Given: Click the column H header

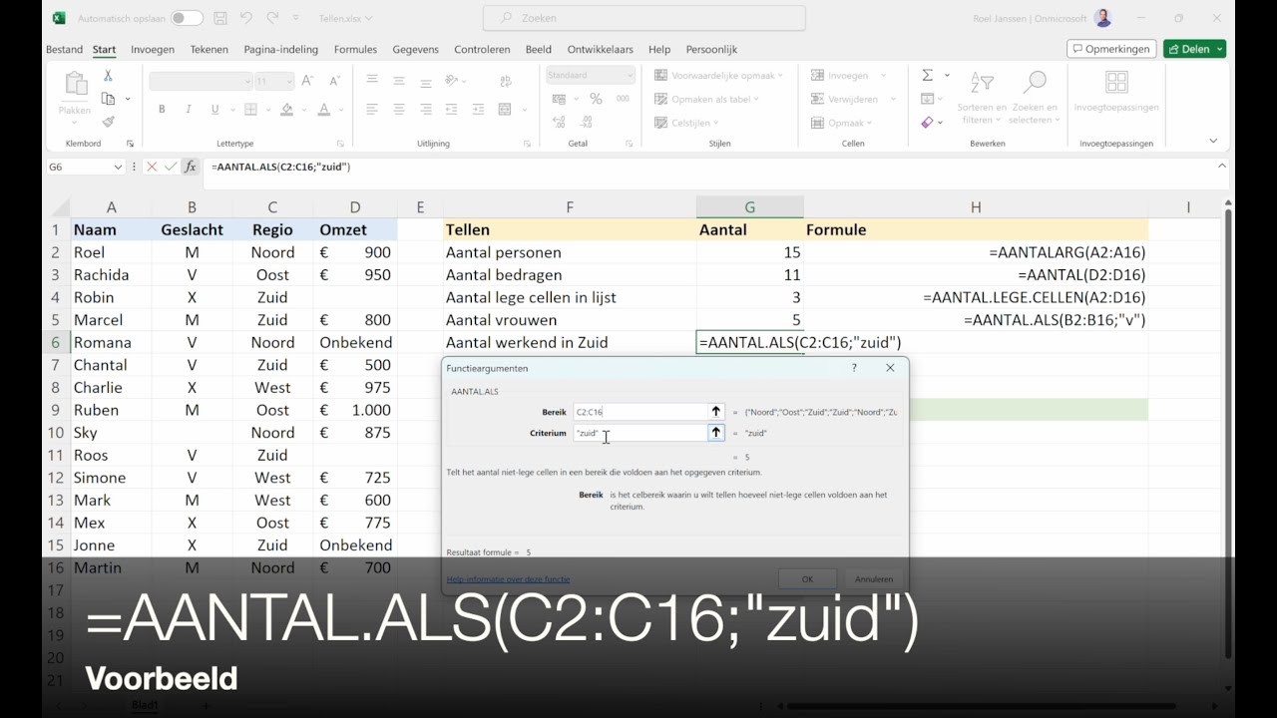Looking at the screenshot, I should 976,207.
